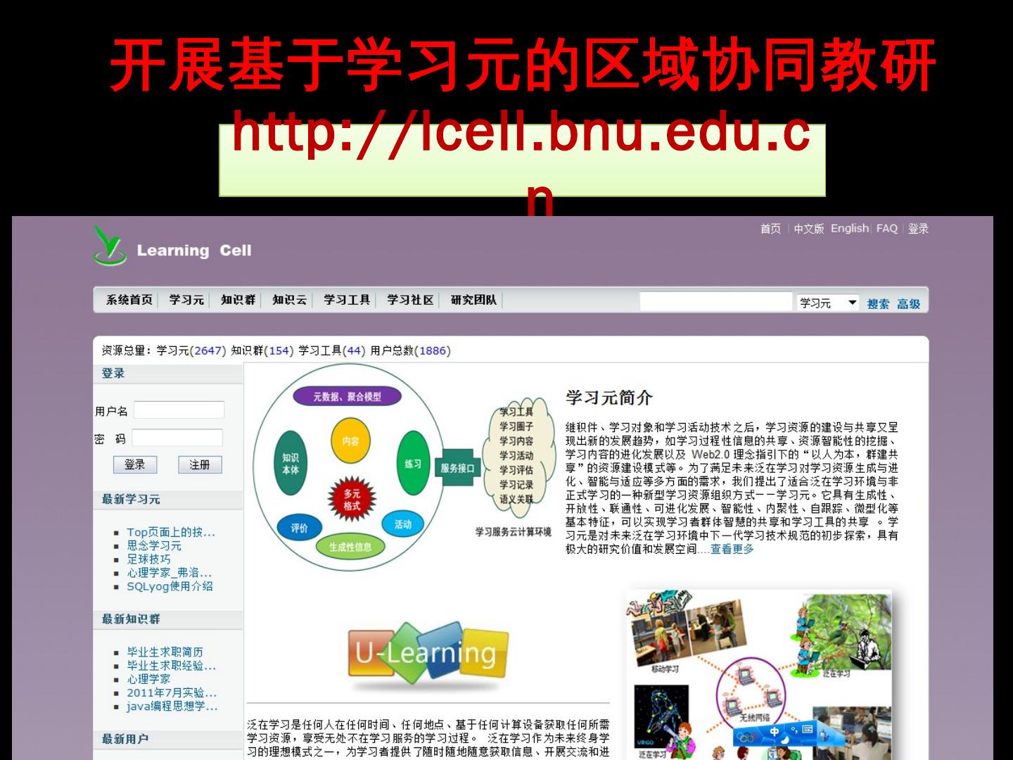This screenshot has width=1013, height=760.
Task: Open the 思念学习元 link
Action: point(154,545)
